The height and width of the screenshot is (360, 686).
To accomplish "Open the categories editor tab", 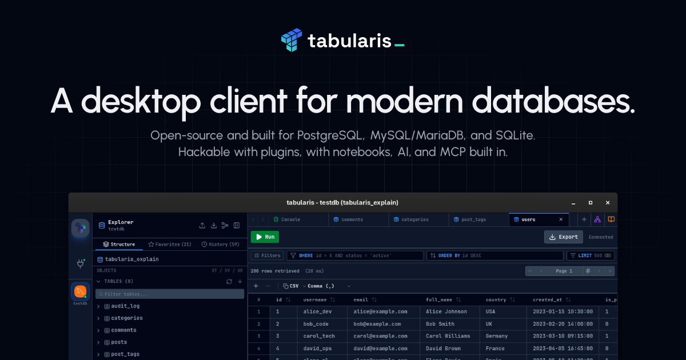I will tap(419, 219).
